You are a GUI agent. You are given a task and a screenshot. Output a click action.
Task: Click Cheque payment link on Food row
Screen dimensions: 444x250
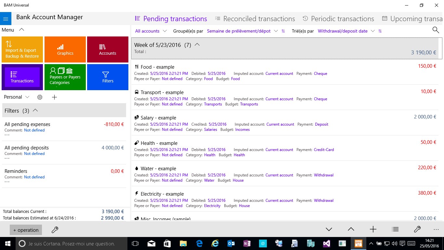[x=320, y=74]
